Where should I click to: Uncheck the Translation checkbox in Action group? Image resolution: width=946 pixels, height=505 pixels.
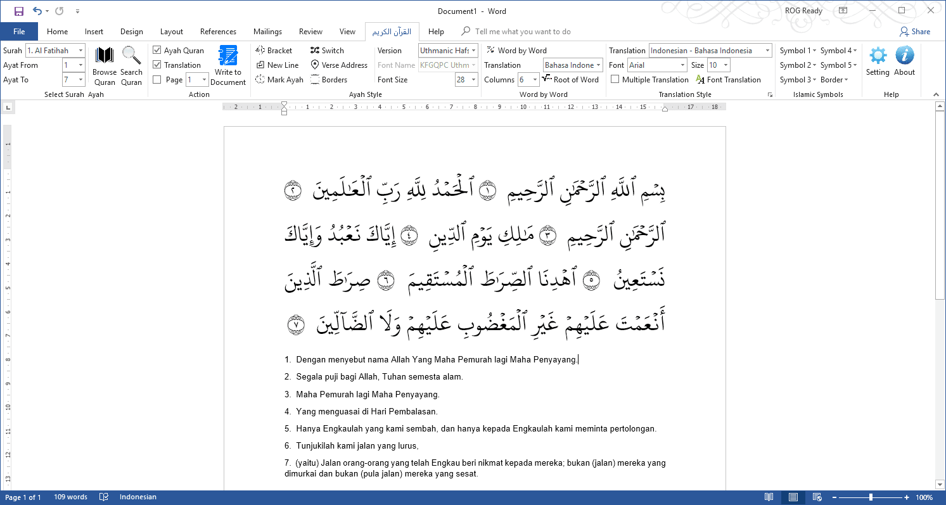coord(157,65)
